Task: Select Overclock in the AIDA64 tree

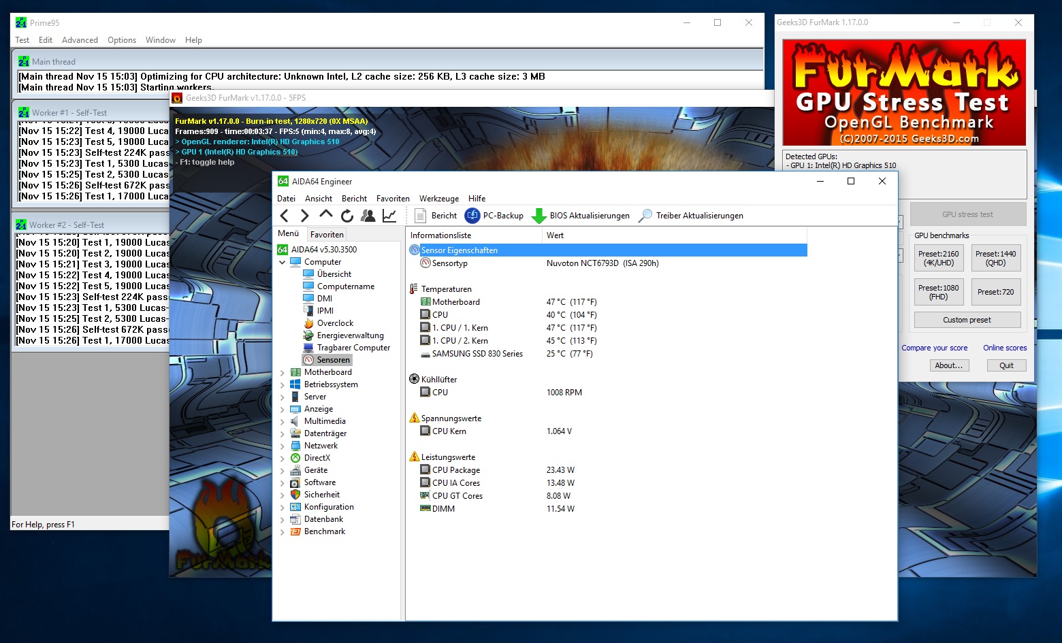Action: point(335,323)
